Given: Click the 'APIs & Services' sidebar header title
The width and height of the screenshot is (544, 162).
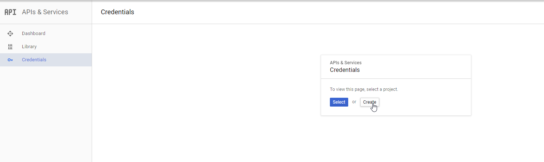Looking at the screenshot, I should [45, 12].
